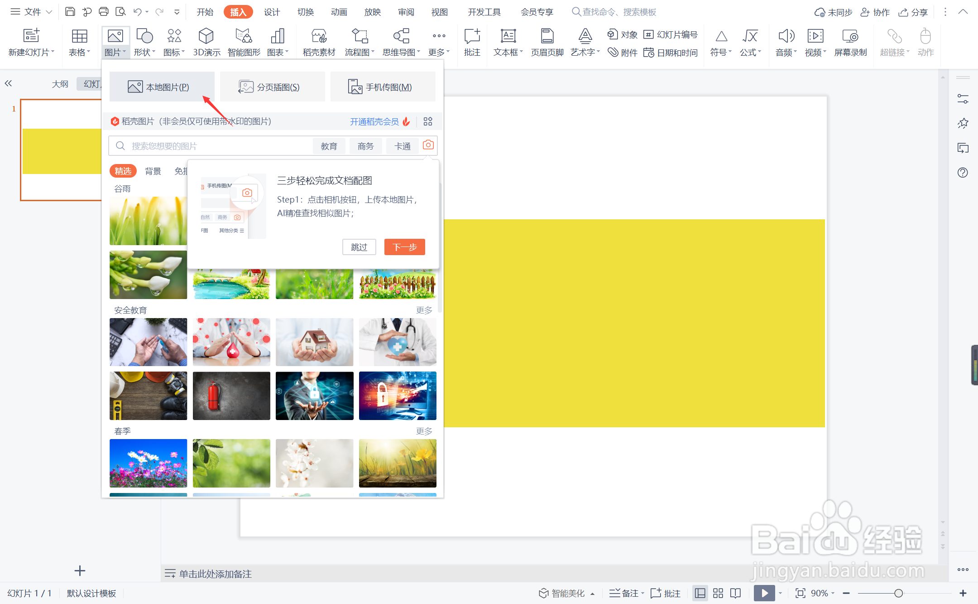Switch to the 开始 ribbon tab

pyautogui.click(x=205, y=12)
